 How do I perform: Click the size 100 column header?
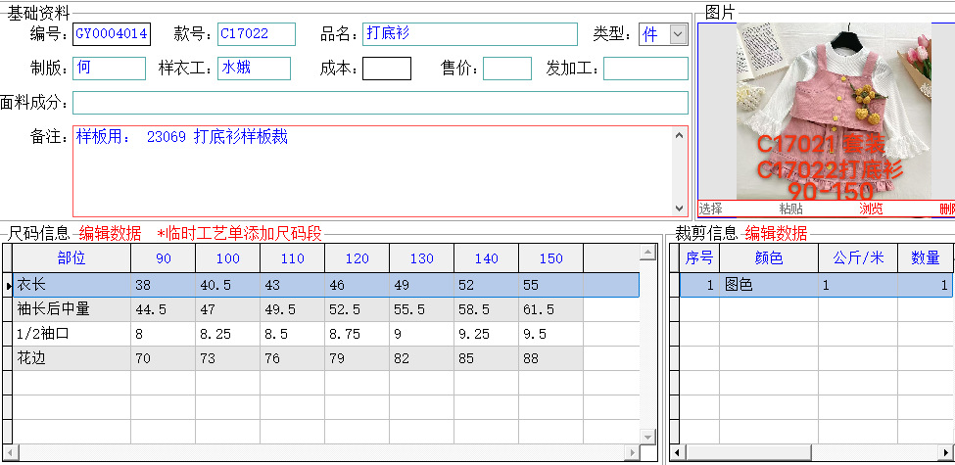pyautogui.click(x=228, y=258)
